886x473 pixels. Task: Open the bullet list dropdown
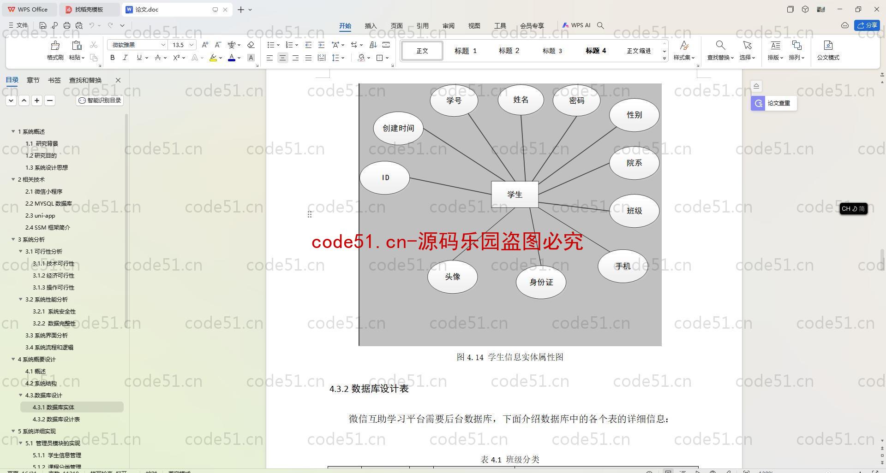pos(278,45)
